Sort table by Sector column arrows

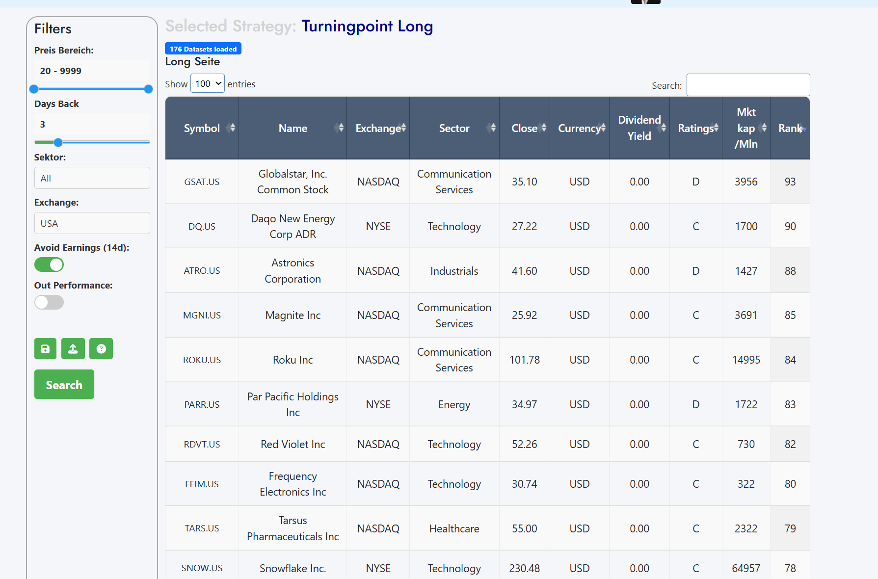(492, 128)
